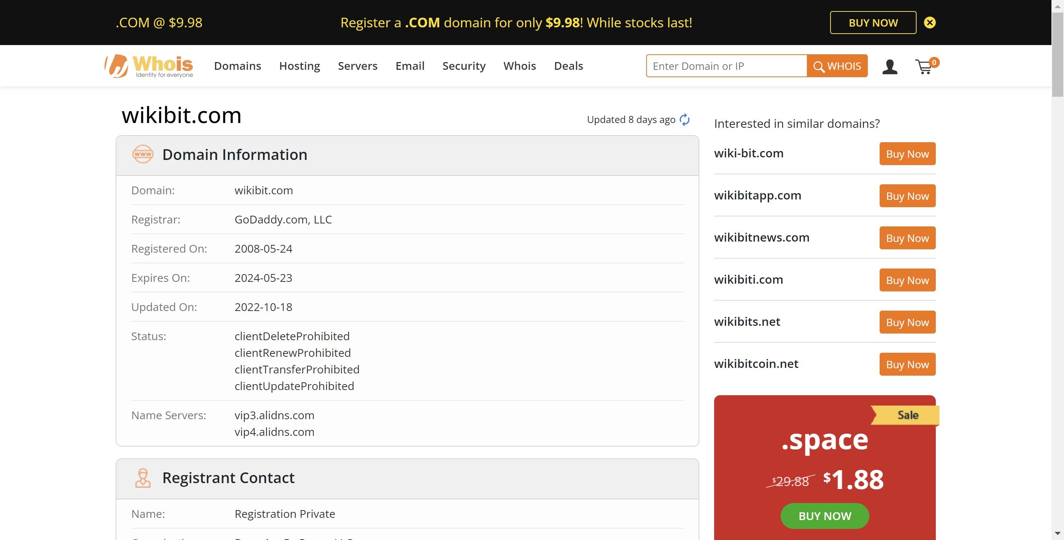The width and height of the screenshot is (1064, 540).
Task: Click the BUY NOW button for .space domain
Action: tap(824, 515)
